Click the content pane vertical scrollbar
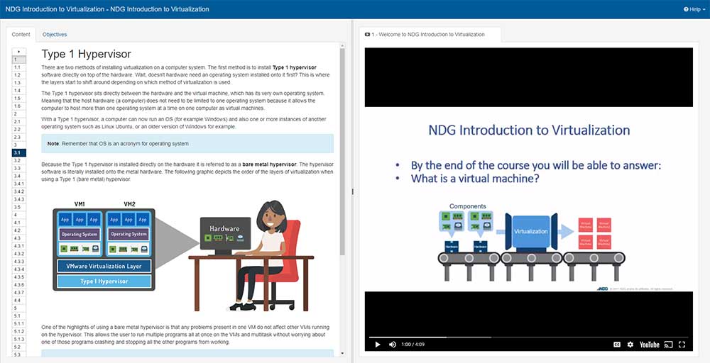710x363 pixels. 342,152
